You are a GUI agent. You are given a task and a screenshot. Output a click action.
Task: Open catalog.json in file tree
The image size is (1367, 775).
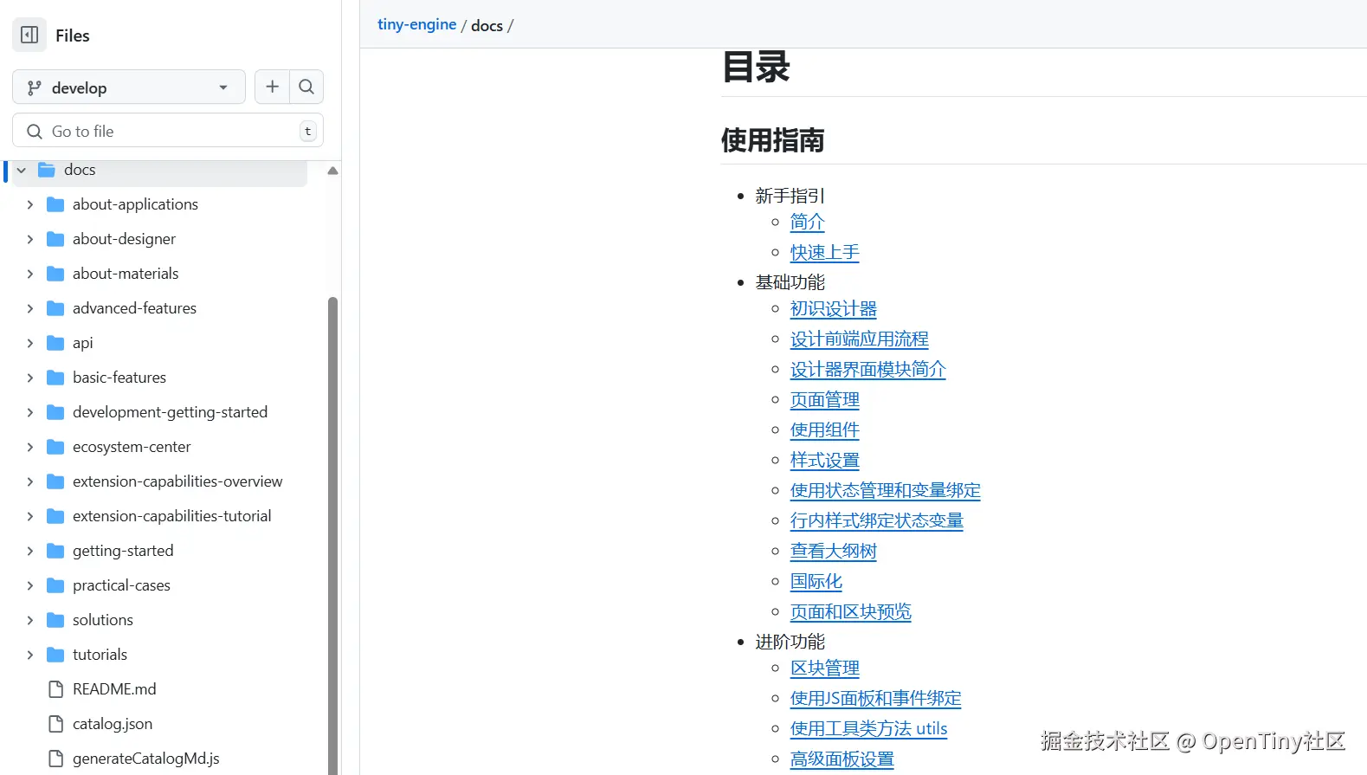[x=113, y=724]
